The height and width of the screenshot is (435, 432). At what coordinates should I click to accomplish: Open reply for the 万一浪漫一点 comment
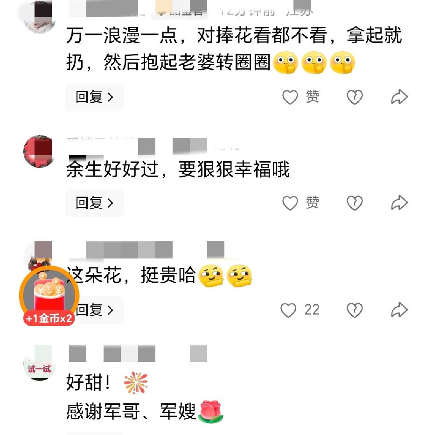[94, 97]
